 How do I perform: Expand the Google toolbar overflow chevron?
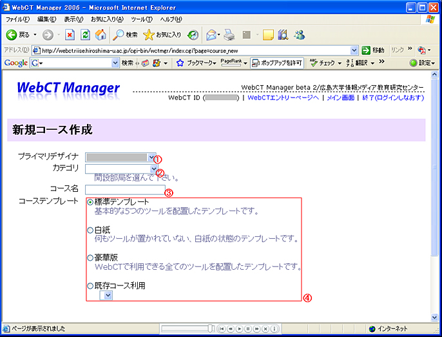point(381,61)
